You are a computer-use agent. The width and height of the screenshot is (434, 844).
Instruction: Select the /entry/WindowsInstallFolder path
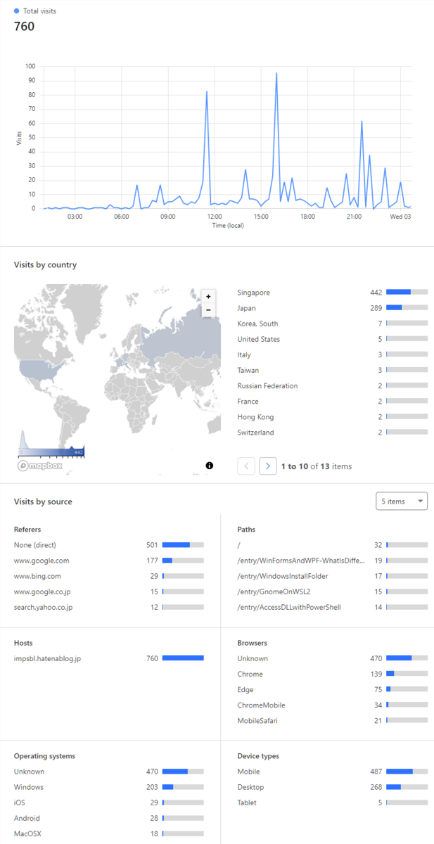pos(333,576)
